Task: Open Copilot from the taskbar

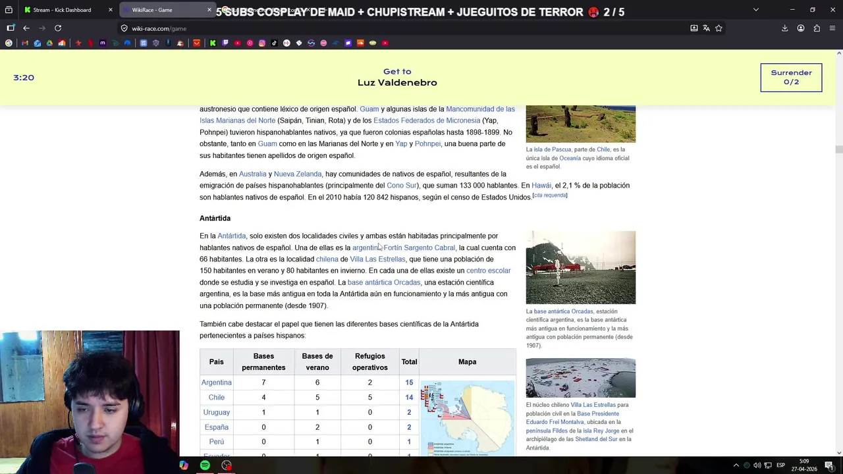Action: [x=184, y=465]
